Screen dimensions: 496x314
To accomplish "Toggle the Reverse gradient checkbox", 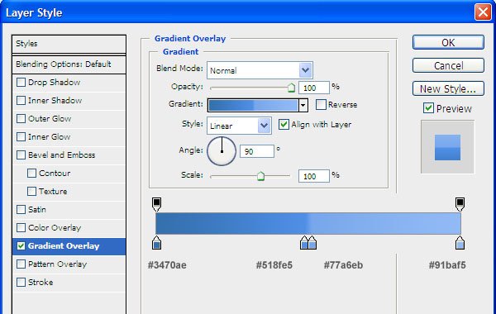I will [321, 105].
